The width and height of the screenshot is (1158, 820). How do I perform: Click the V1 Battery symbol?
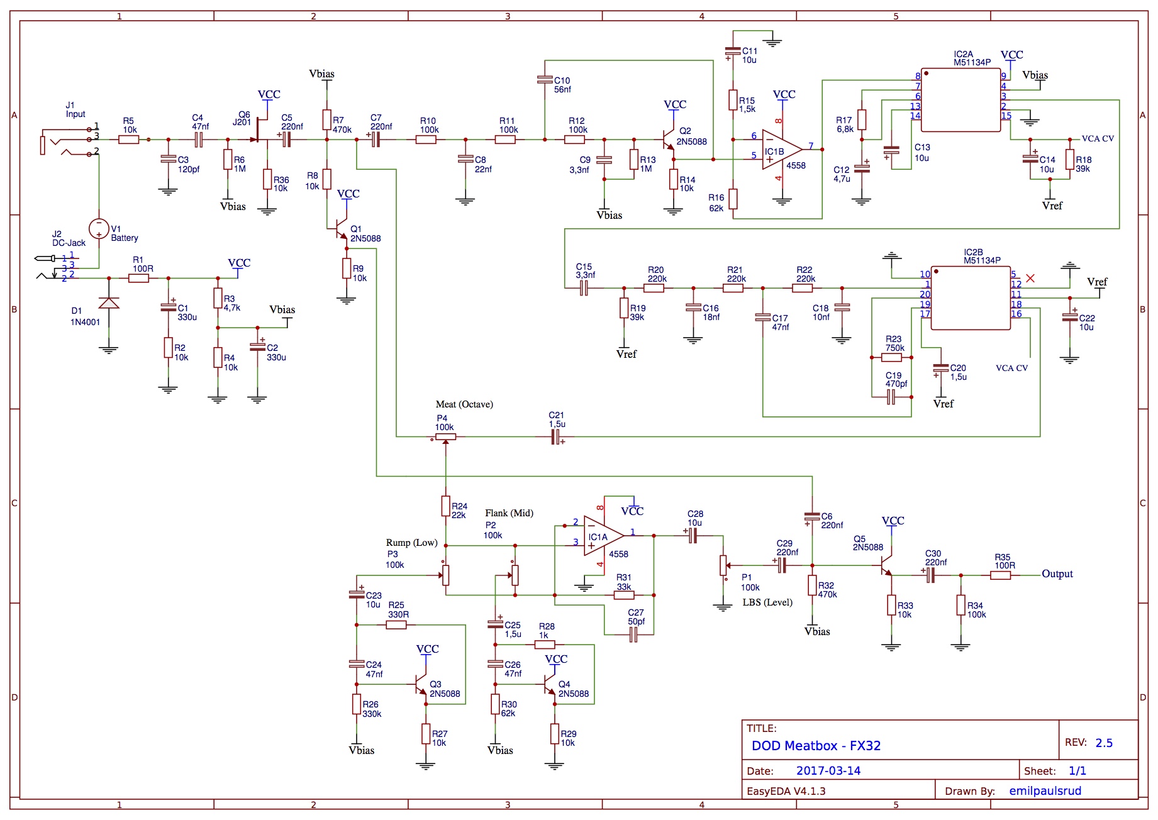point(99,229)
